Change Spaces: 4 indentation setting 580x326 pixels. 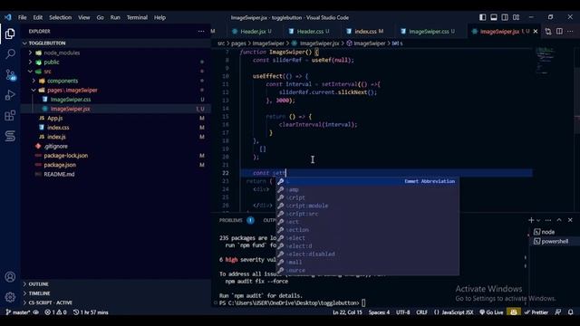379,312
